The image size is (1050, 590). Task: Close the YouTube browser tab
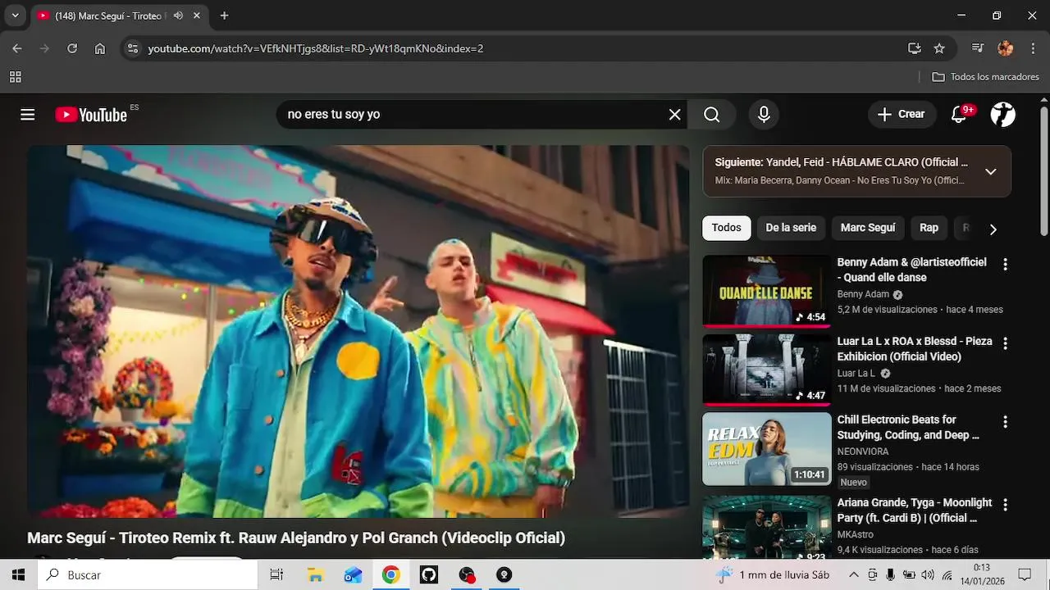197,16
